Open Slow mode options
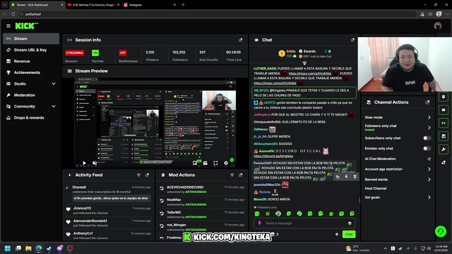Screen dimensions: 452x254 point(398,117)
